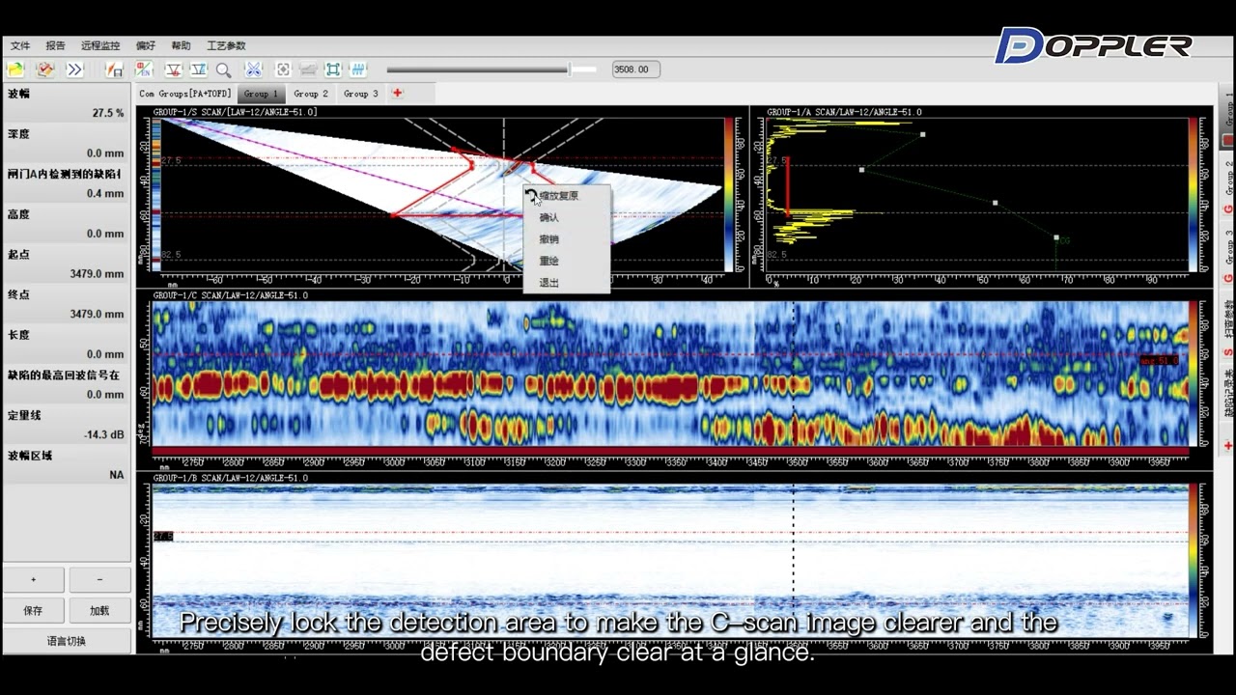Image resolution: width=1236 pixels, height=695 pixels.
Task: Click the 起点 3479.0 mm reading
Action: 67,264
